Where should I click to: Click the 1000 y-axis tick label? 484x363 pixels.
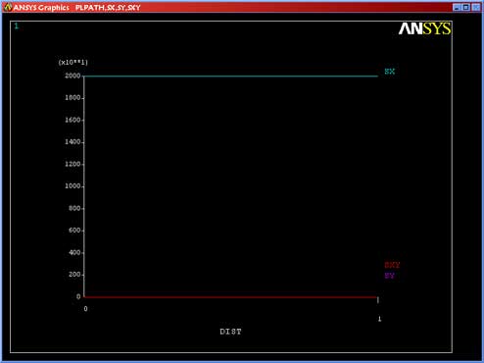(x=73, y=186)
